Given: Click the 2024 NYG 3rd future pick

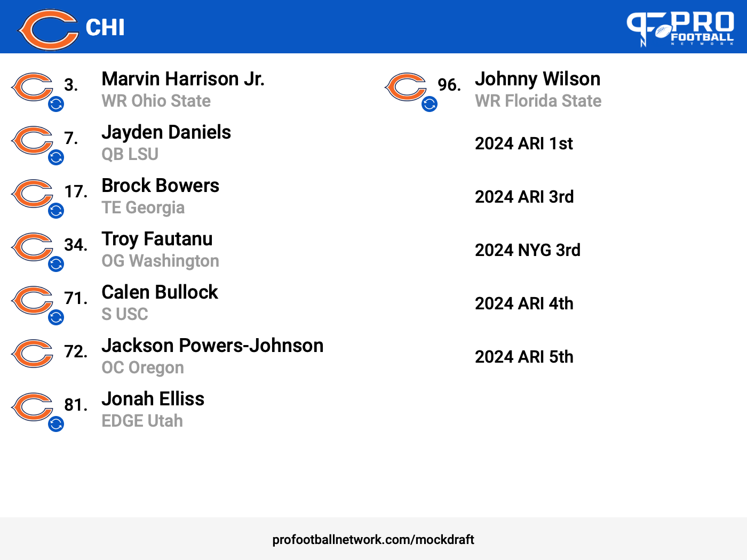Looking at the screenshot, I should pyautogui.click(x=528, y=250).
